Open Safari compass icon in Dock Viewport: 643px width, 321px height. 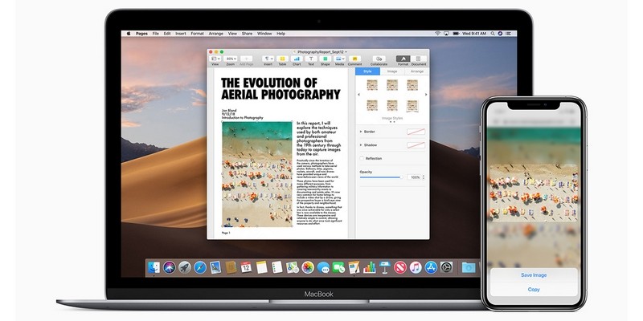(200, 267)
